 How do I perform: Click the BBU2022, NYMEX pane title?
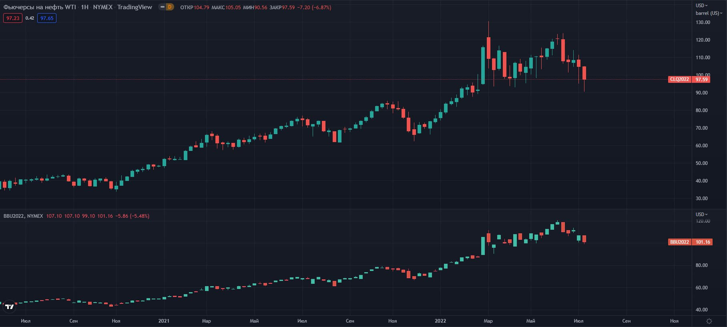tap(23, 216)
